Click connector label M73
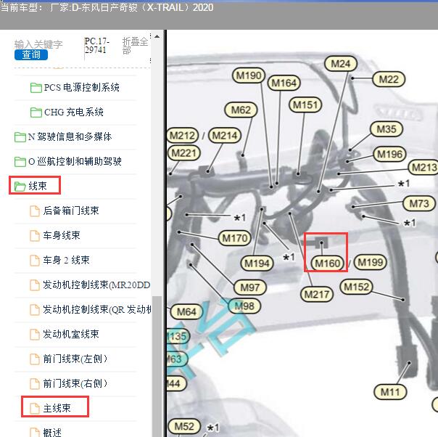 (419, 203)
